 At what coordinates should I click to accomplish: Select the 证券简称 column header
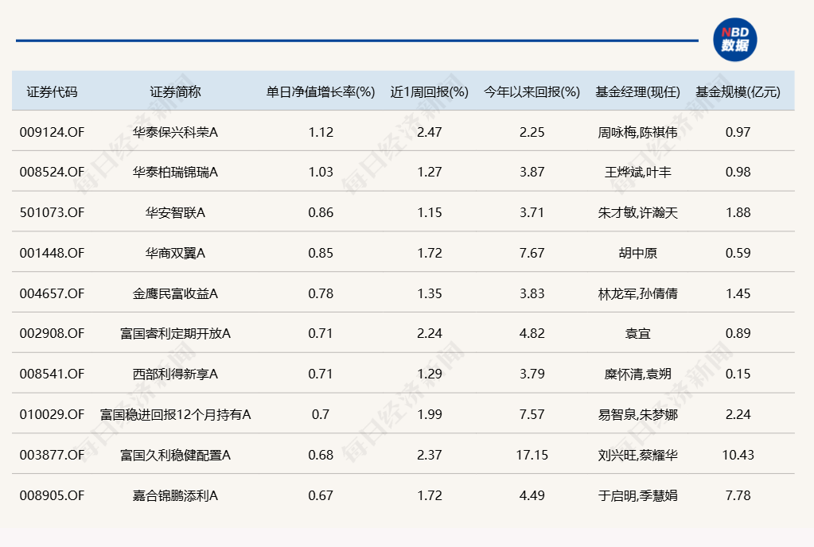pos(176,91)
